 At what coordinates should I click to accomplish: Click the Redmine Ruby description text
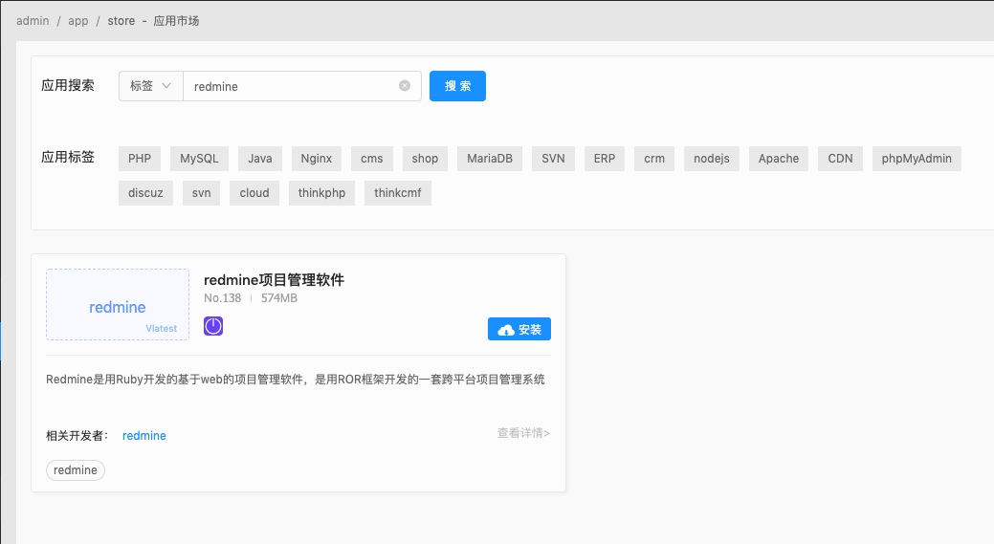tap(296, 380)
